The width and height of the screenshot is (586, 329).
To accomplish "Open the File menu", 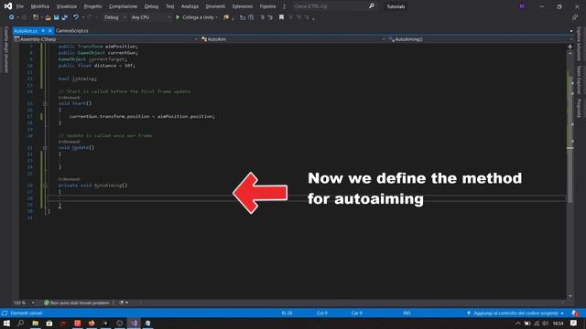I will [x=20, y=6].
